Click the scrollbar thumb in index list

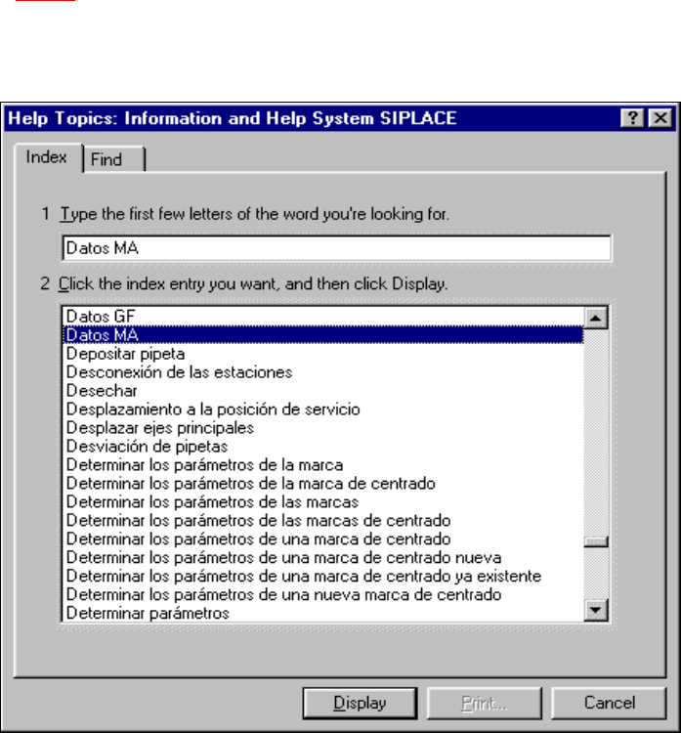point(595,541)
